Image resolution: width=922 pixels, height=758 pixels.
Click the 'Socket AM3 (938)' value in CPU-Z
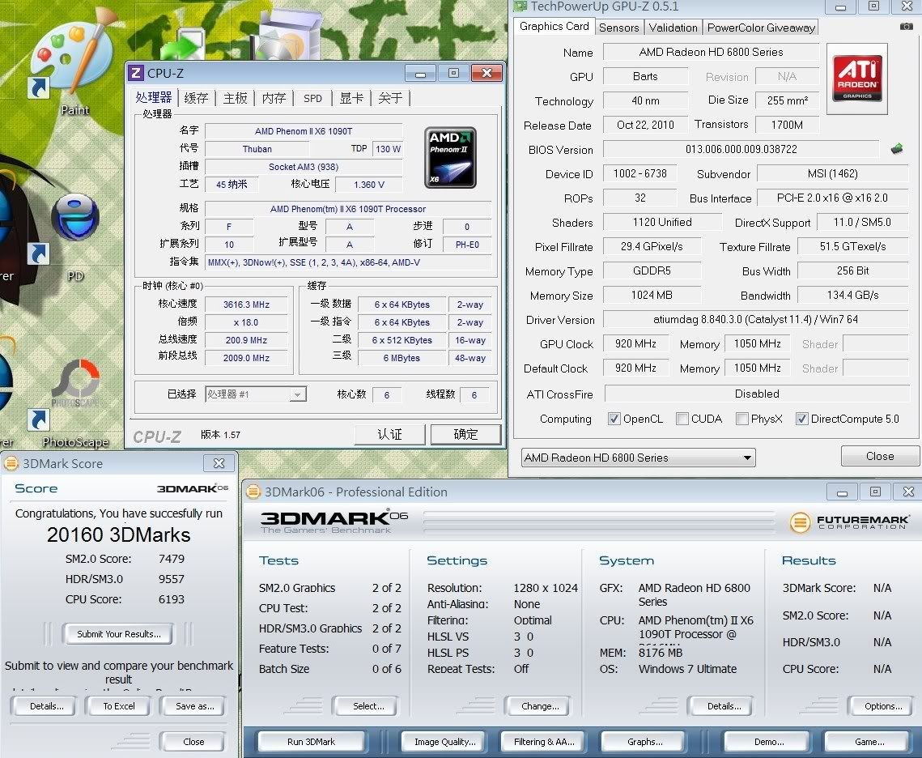[304, 167]
